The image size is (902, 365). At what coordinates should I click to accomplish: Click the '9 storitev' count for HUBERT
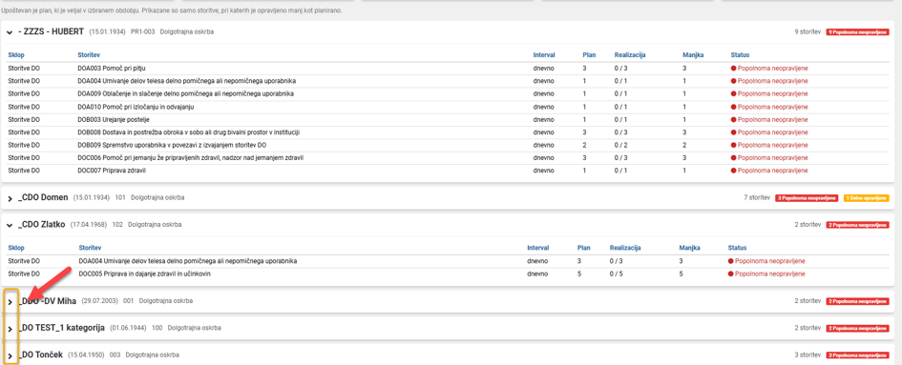pos(808,32)
